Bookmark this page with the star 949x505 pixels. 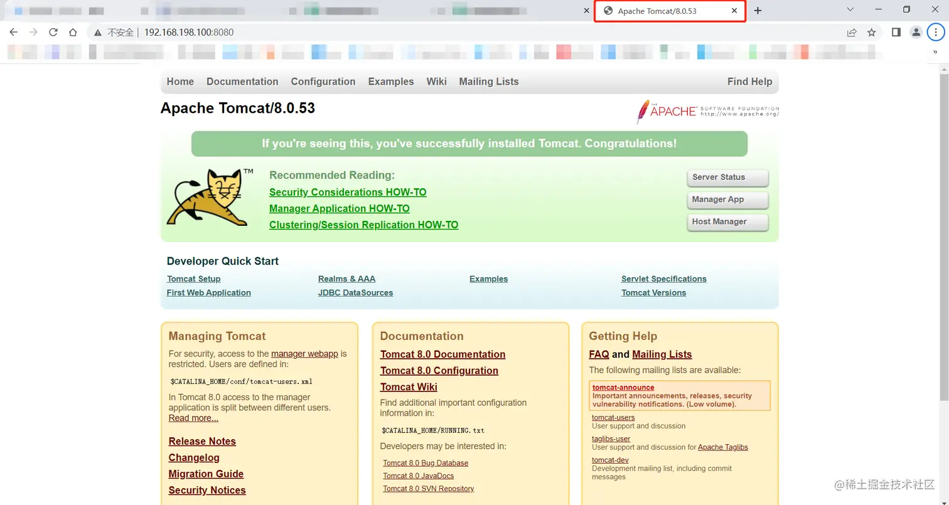(871, 32)
